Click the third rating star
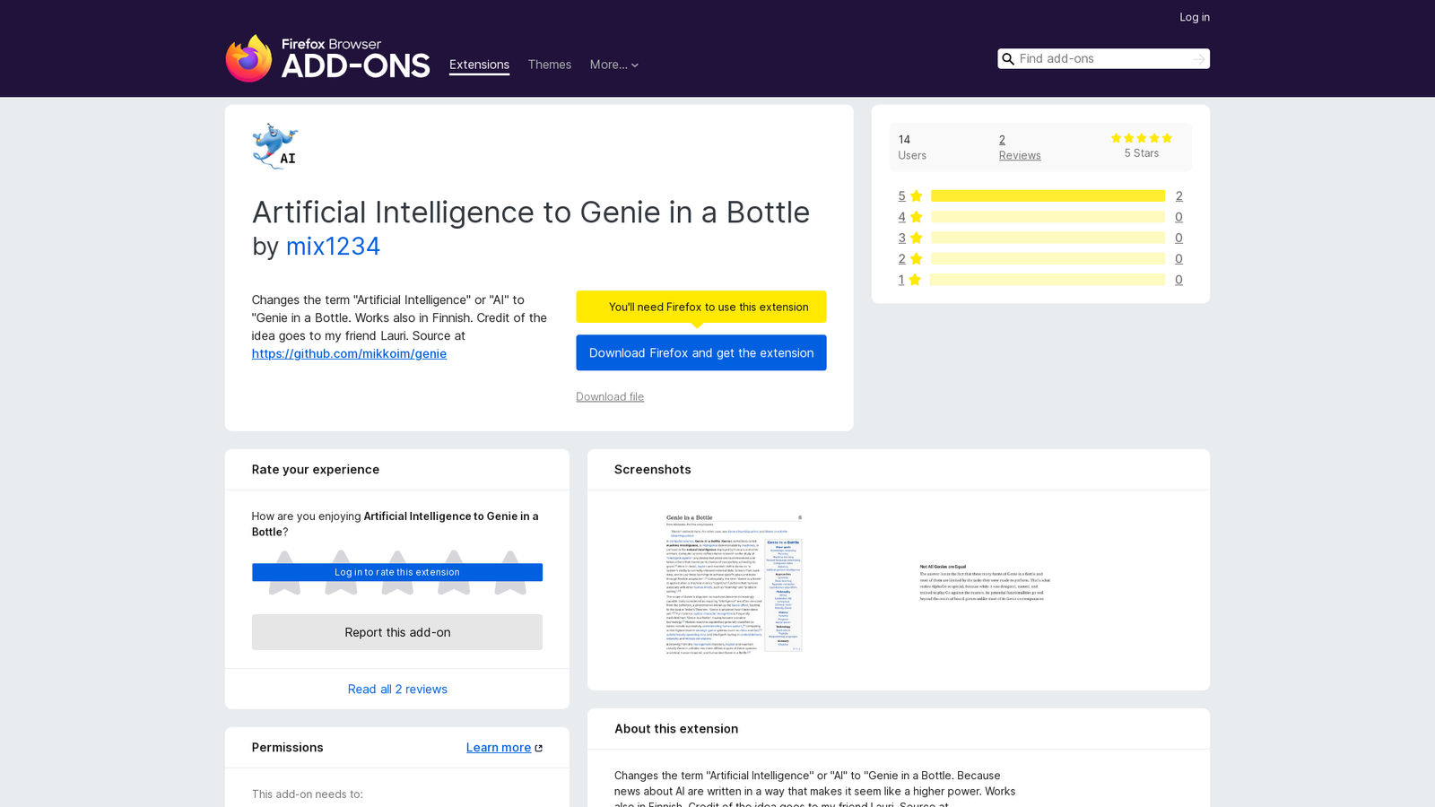 397,572
